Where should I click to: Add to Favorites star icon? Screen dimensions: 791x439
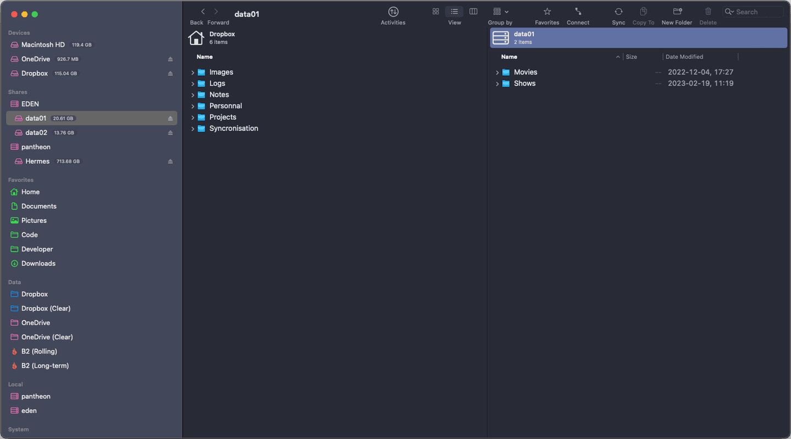pos(547,12)
